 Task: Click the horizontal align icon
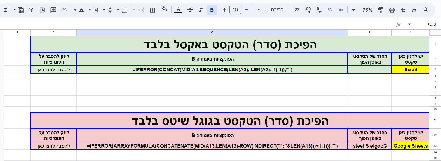pyautogui.click(x=124, y=10)
